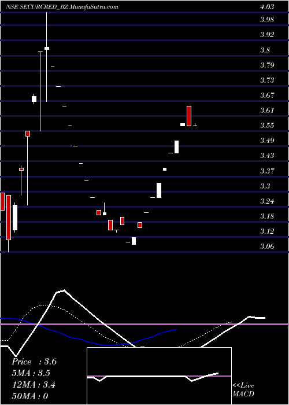This screenshot has width=289, height=405.
Task: Click the 3.3 price axis label
Action: click(x=265, y=186)
